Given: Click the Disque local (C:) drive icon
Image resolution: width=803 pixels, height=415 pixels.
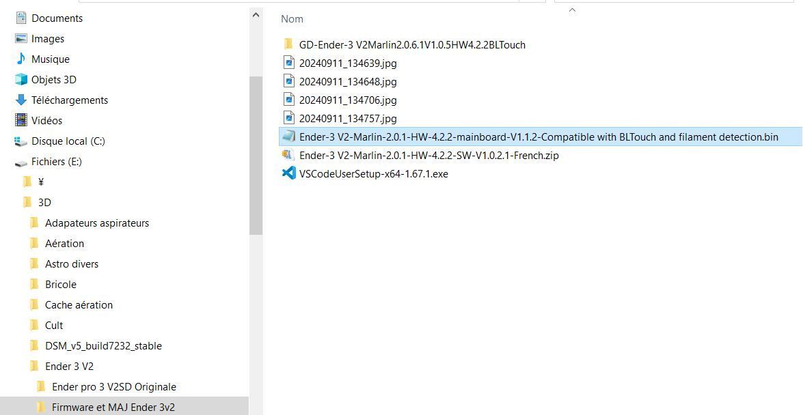Looking at the screenshot, I should pos(21,141).
